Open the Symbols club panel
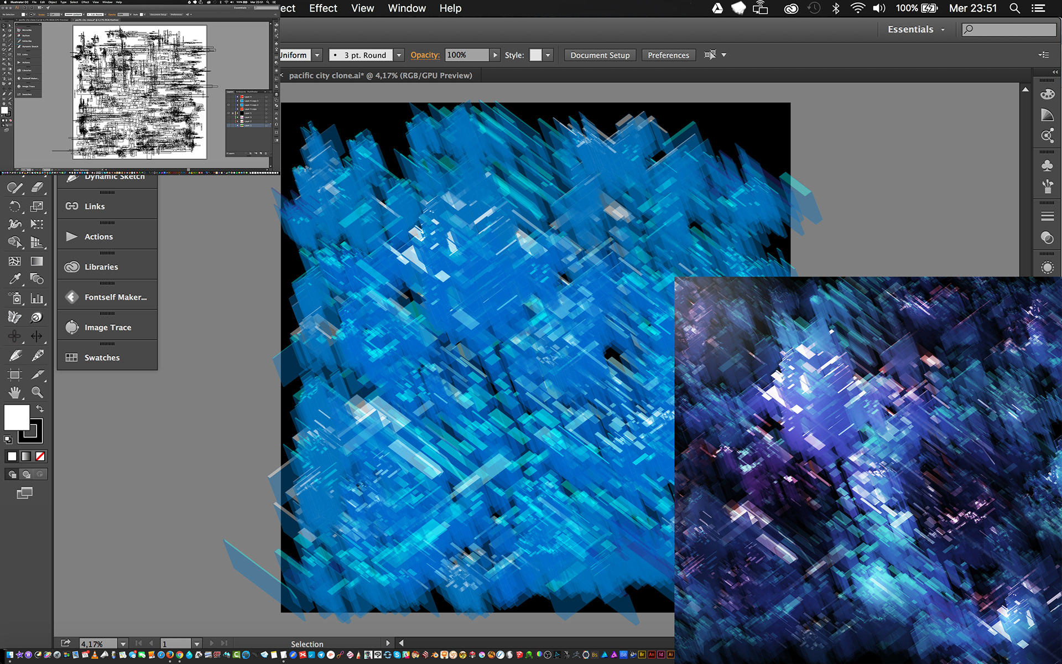Viewport: 1062px width, 664px height. 1047,165
